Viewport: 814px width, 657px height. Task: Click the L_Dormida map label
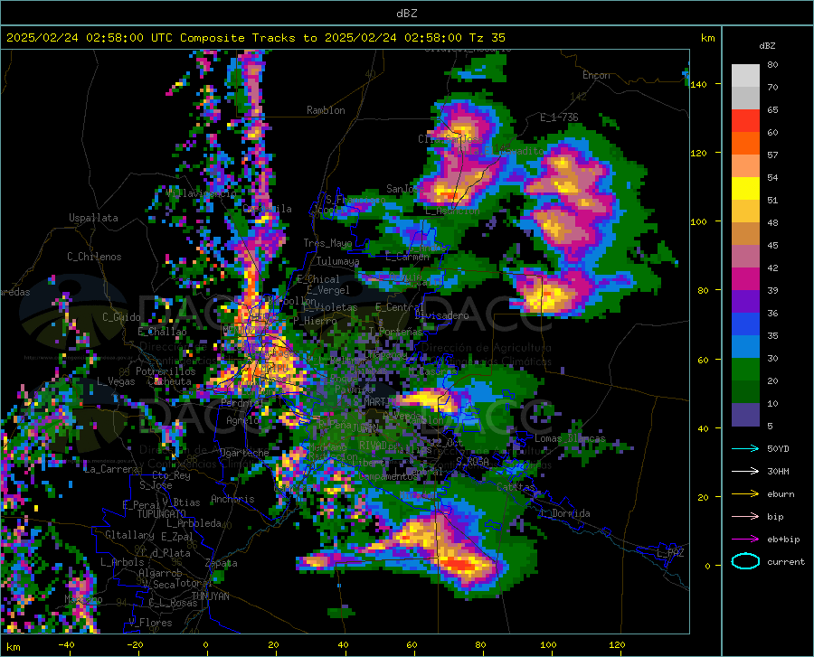564,513
